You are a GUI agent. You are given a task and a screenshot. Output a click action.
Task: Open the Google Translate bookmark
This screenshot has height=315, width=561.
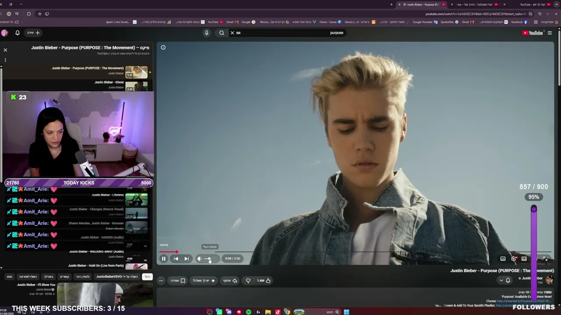(x=425, y=22)
